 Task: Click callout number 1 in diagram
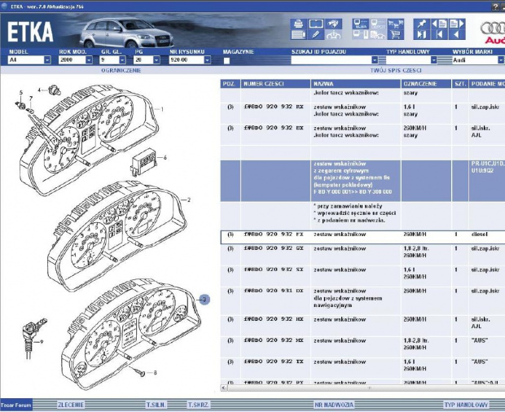coord(162,109)
